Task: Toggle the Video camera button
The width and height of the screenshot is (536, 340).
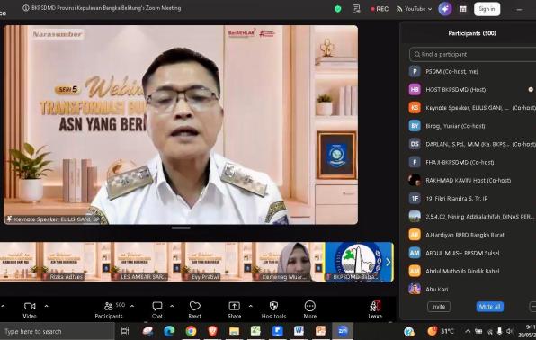Action: tap(30, 310)
